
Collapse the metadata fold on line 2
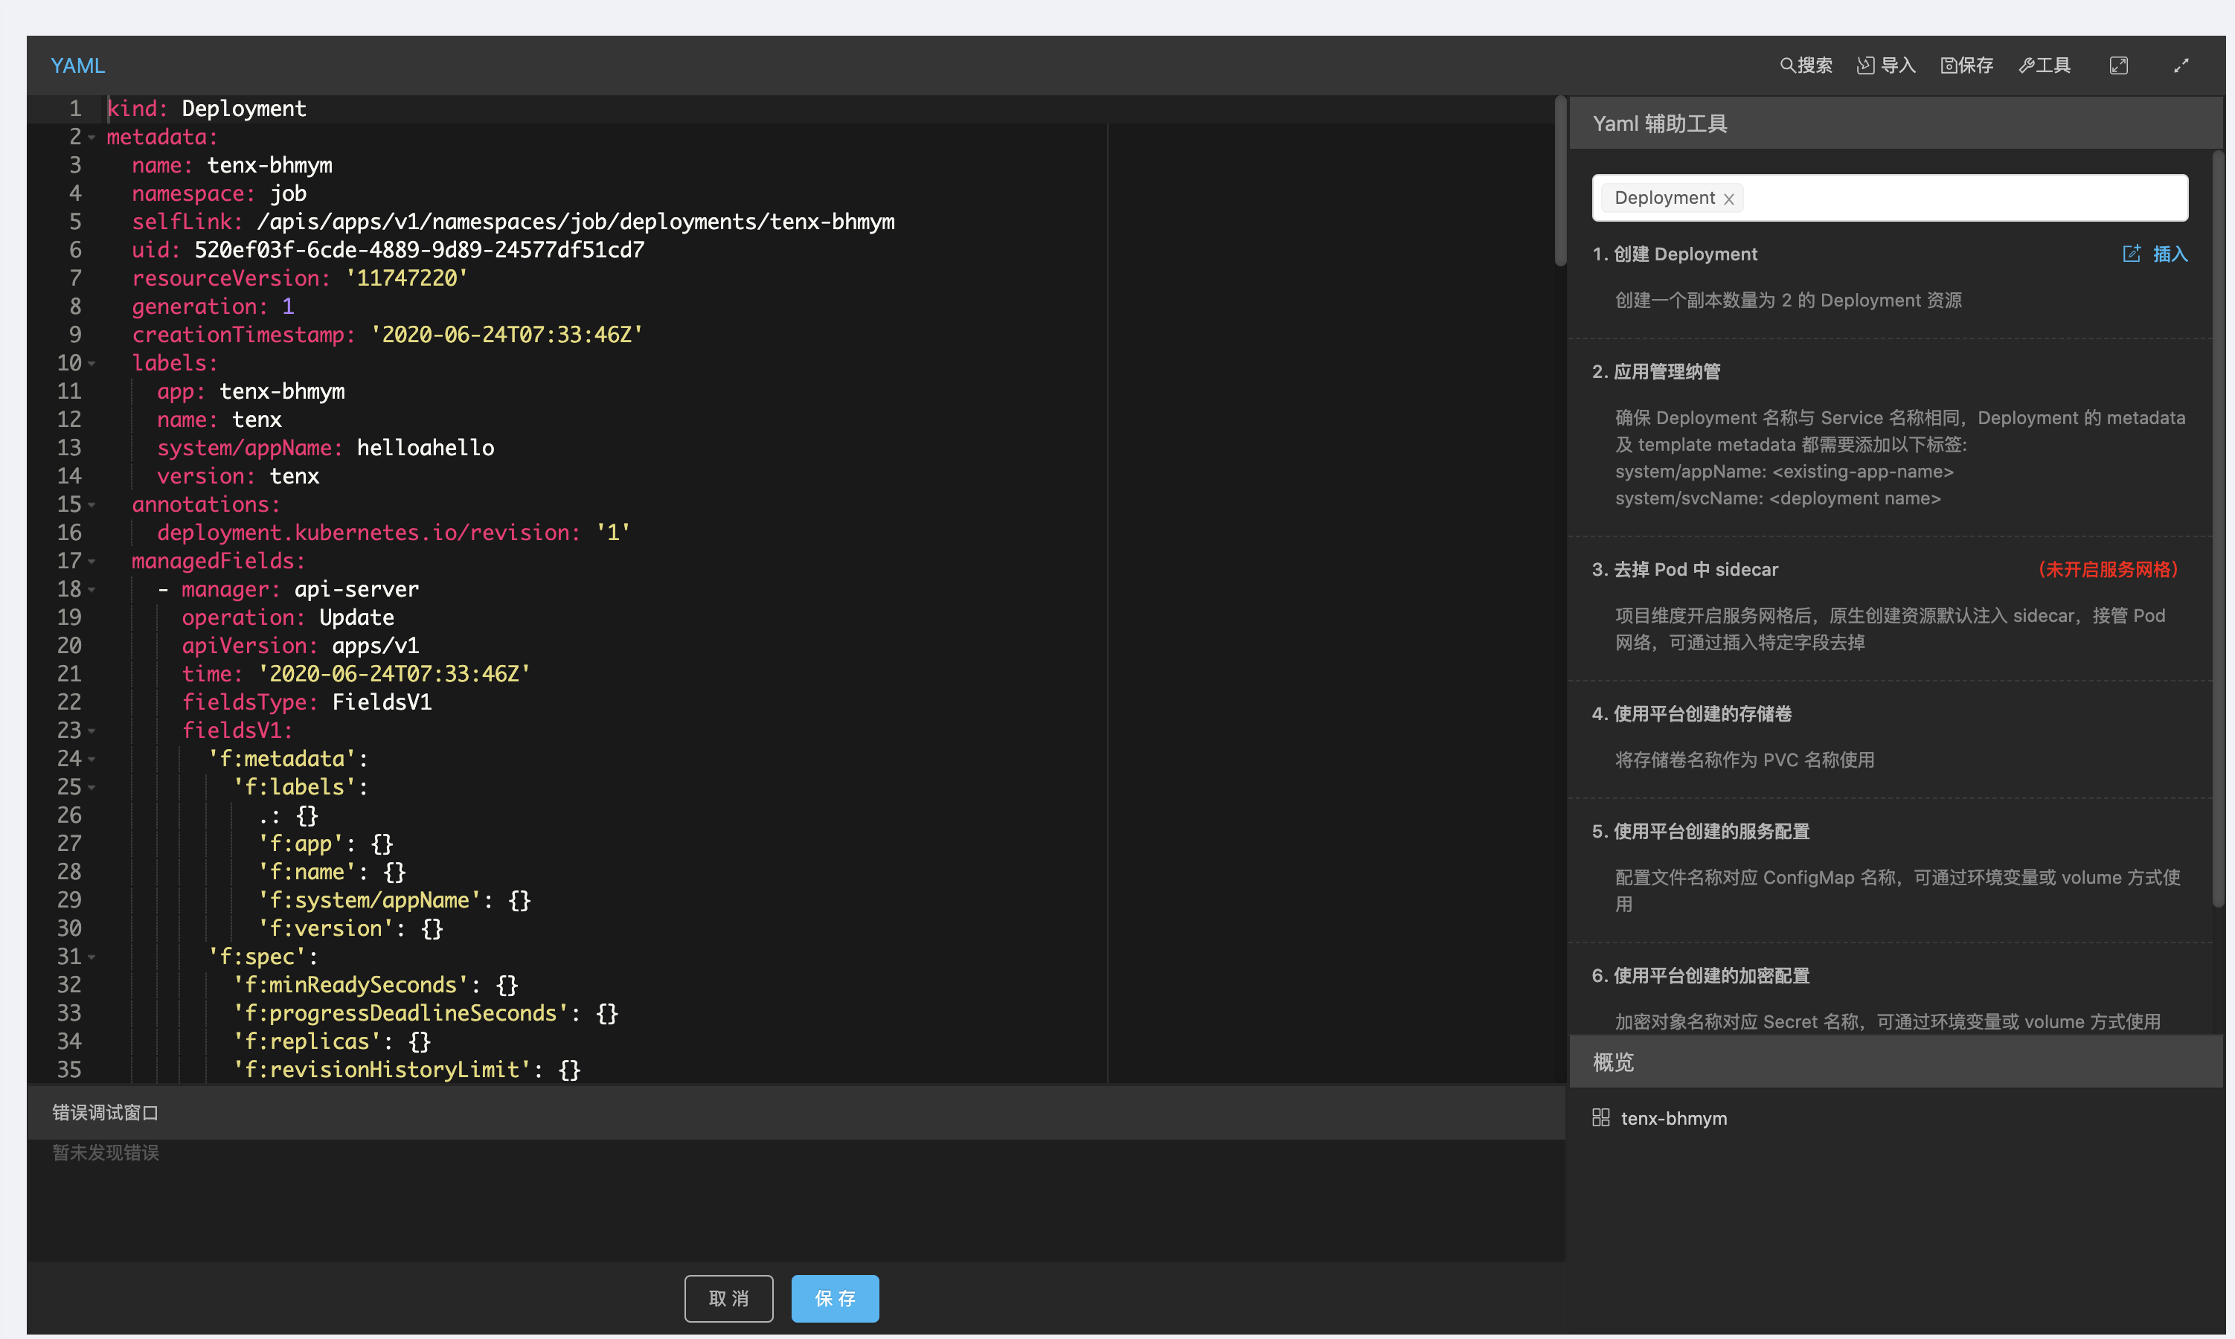pyautogui.click(x=91, y=138)
